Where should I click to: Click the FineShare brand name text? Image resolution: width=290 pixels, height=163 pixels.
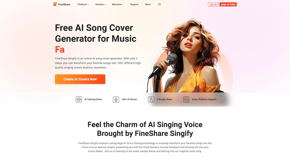[64, 5]
